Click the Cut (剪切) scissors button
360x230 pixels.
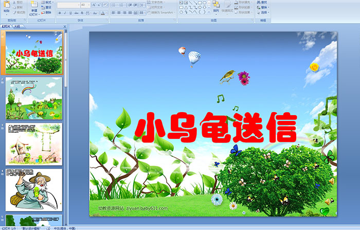point(18,2)
